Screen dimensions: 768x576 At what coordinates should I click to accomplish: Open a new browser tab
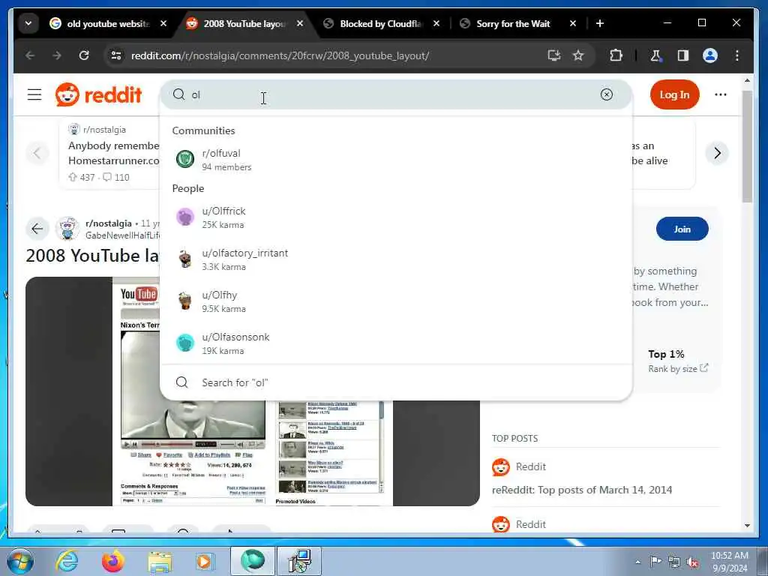600,23
